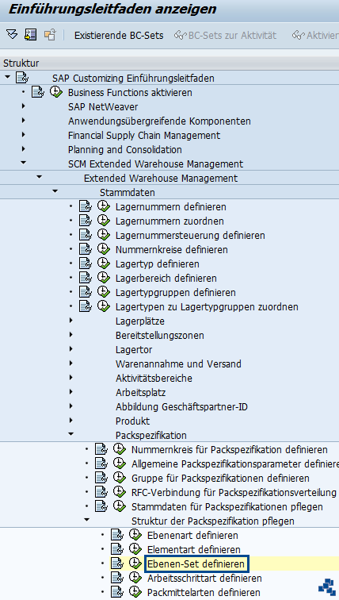
Task: Click the third toolbar icon with orange page
Action: coord(50,35)
